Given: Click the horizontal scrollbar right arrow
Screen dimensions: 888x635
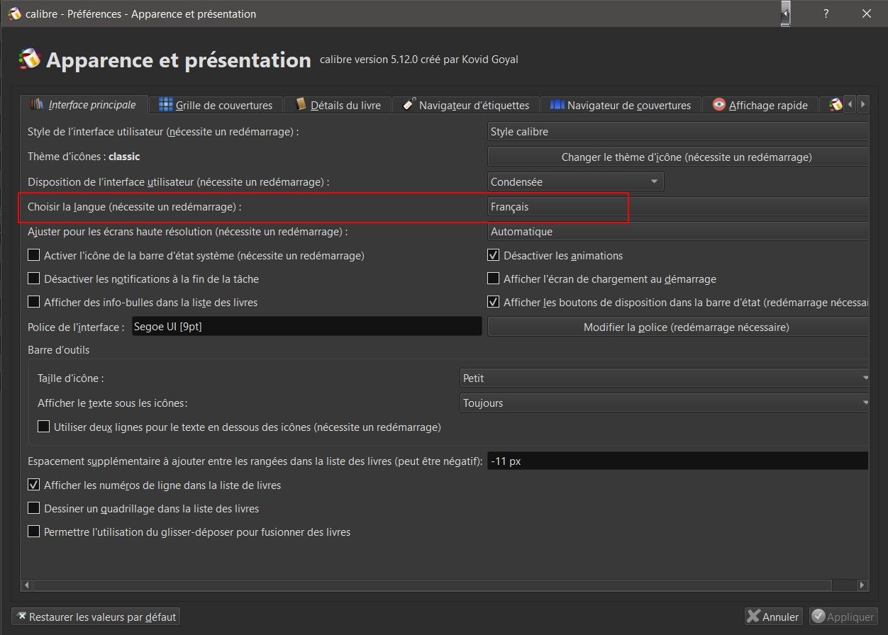Looking at the screenshot, I should (862, 585).
